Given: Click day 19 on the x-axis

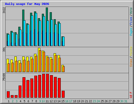Looking at the screenshot, I should 79,101.
